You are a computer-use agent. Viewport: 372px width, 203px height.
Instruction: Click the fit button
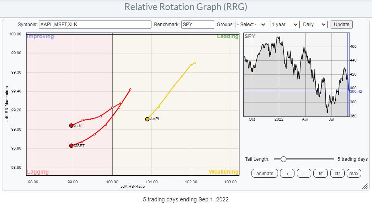(320, 173)
